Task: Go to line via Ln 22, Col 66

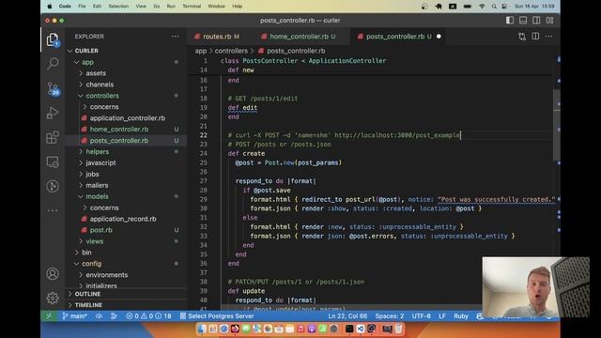Action: (347, 316)
